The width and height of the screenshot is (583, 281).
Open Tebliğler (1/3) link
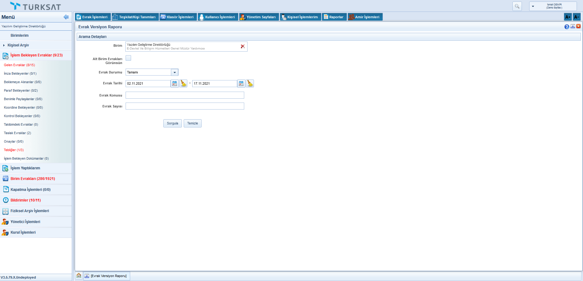pos(14,150)
